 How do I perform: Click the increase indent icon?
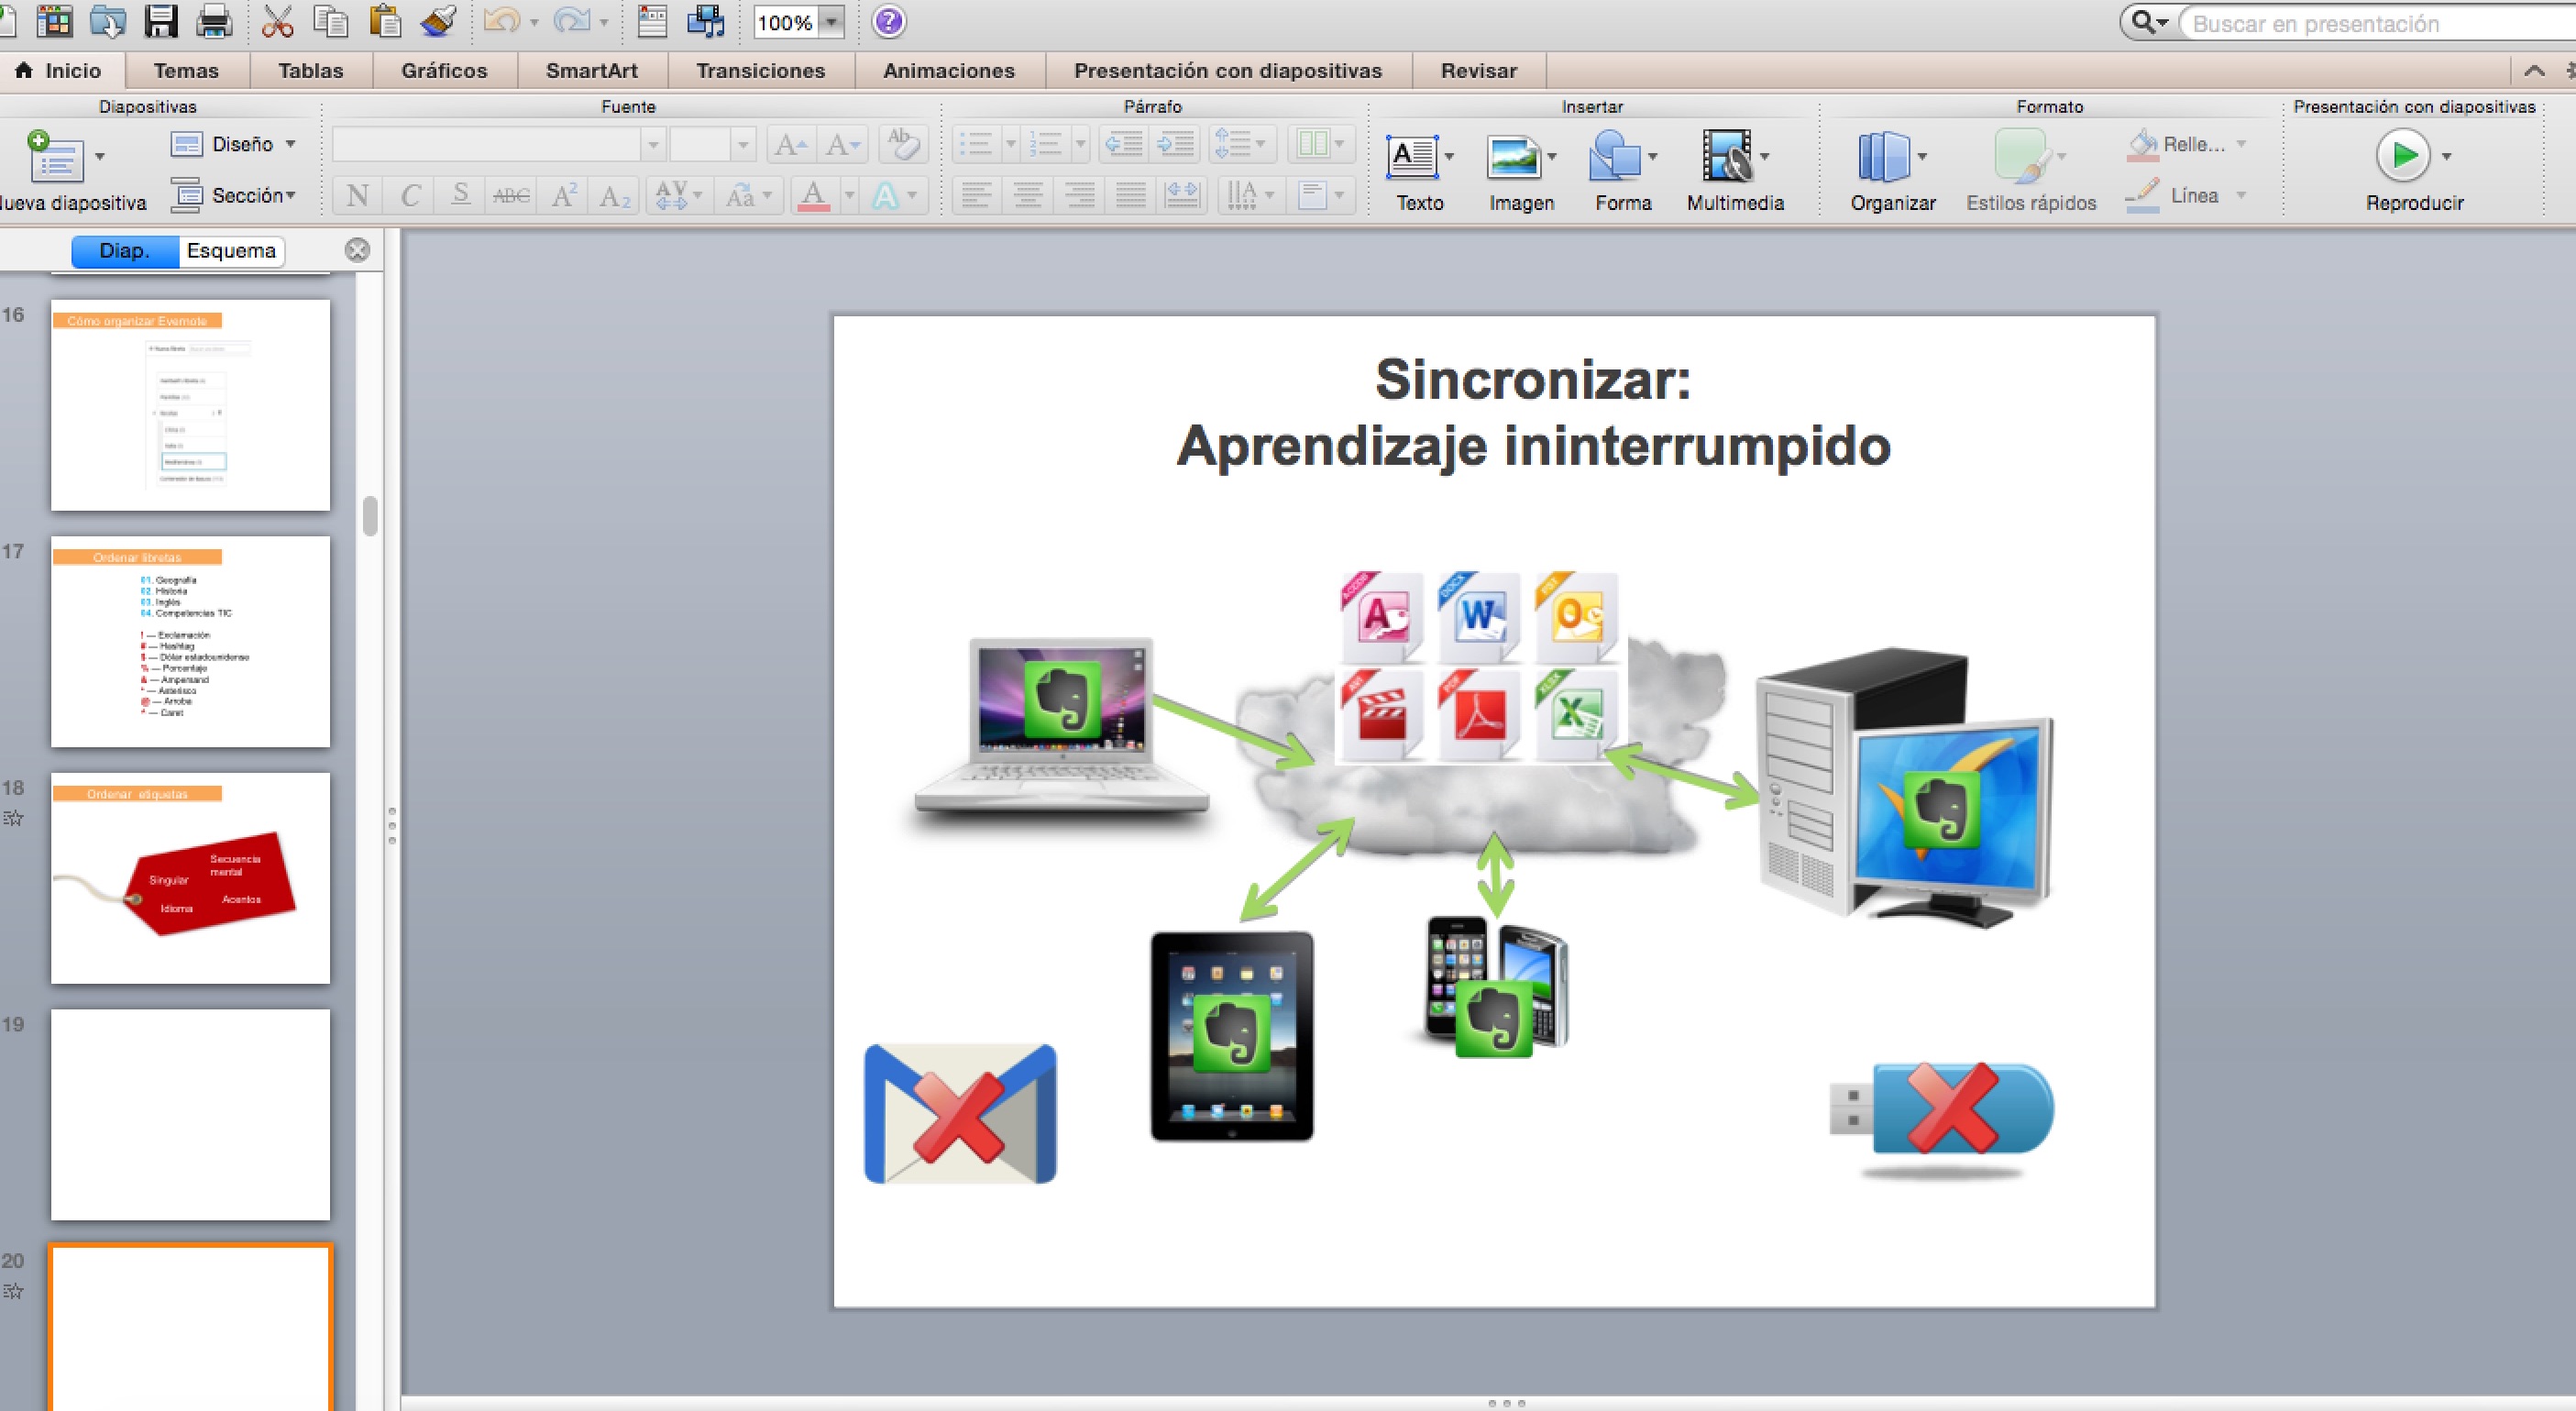[1174, 145]
